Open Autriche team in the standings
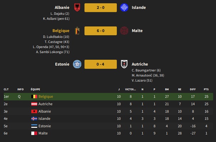The image size is (216, 142). point(45,104)
